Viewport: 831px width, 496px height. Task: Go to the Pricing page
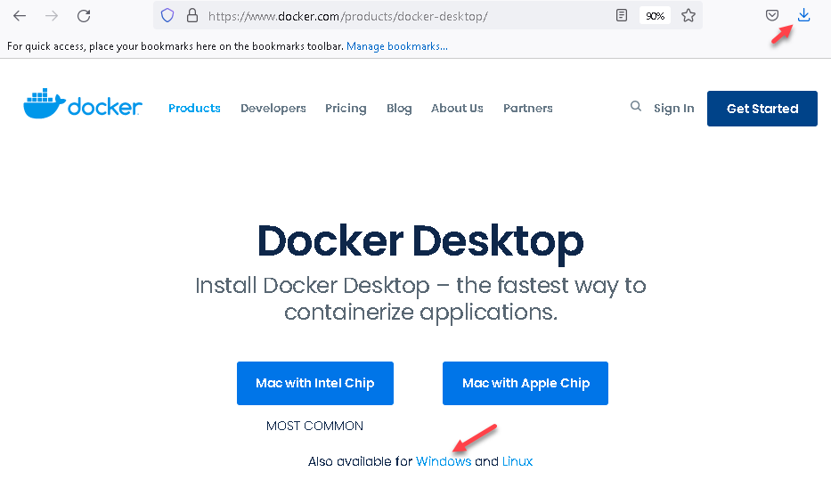tap(346, 108)
